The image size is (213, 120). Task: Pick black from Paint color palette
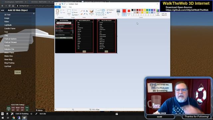point(132,10)
